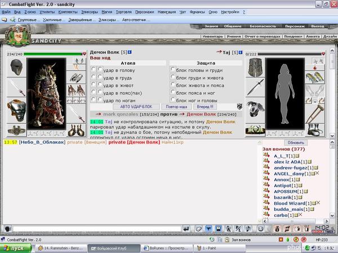Image resolution: width=338 pixels, height=253 pixels.
Task: Click the green HP bar of Демон Волк
Action: 53,54
